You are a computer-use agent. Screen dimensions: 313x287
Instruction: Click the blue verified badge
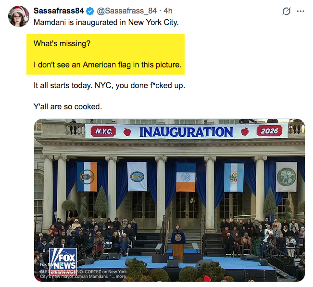click(90, 12)
